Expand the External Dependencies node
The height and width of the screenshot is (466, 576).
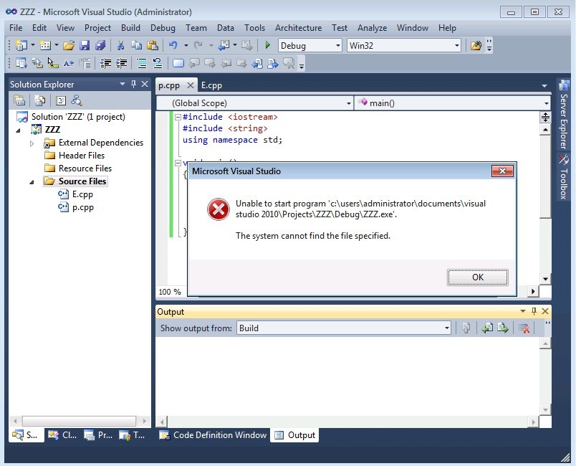(32, 143)
